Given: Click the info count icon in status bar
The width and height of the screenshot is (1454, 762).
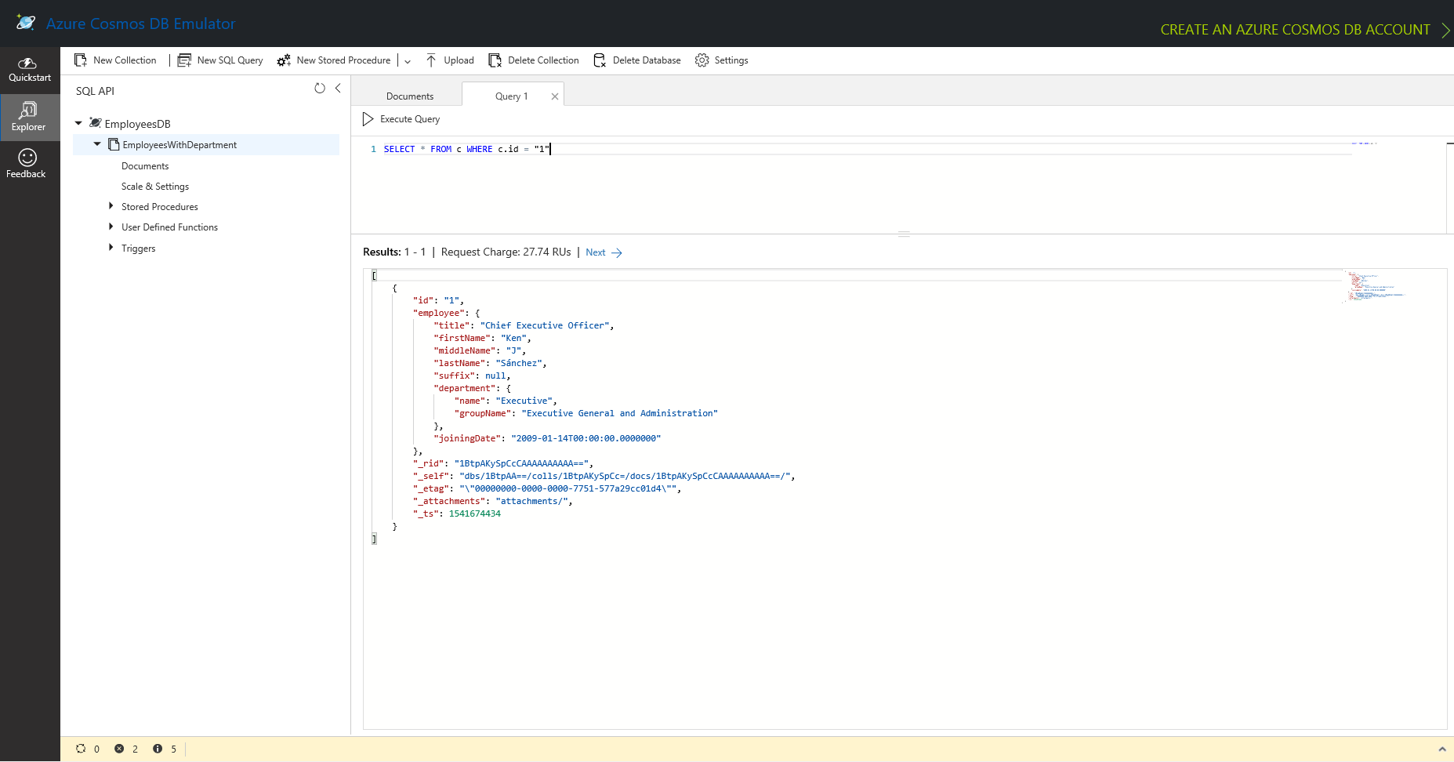Looking at the screenshot, I should pyautogui.click(x=158, y=749).
